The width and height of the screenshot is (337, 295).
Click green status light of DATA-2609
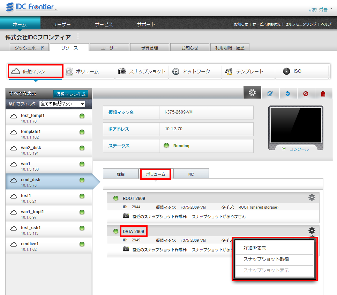(x=116, y=231)
